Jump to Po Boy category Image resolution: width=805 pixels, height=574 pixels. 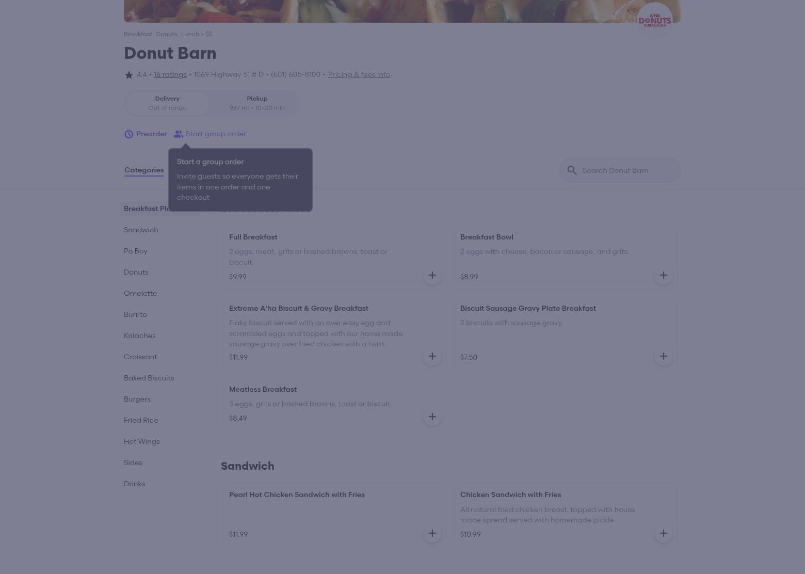coord(136,251)
